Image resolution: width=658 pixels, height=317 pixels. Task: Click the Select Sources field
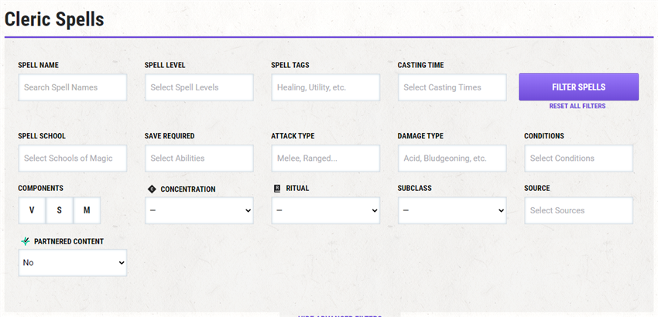point(579,210)
